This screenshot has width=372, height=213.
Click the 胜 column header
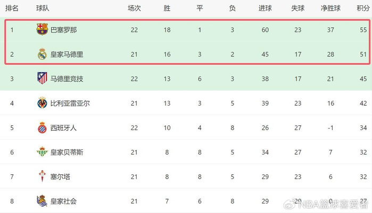point(167,8)
